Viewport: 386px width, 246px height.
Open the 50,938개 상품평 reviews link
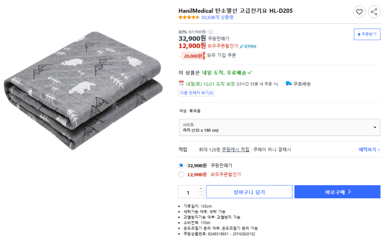tap(217, 17)
